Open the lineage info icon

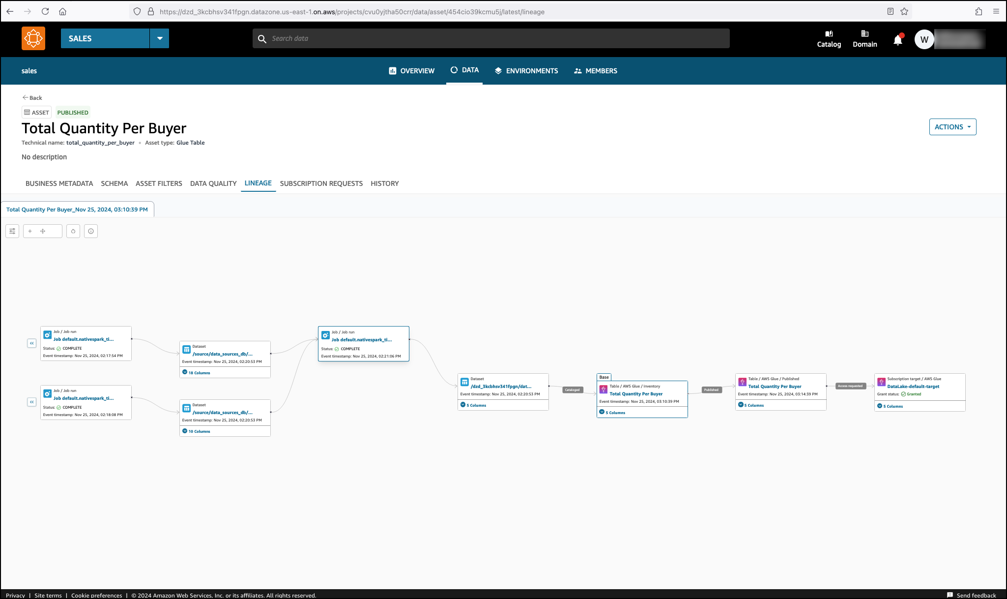point(91,231)
